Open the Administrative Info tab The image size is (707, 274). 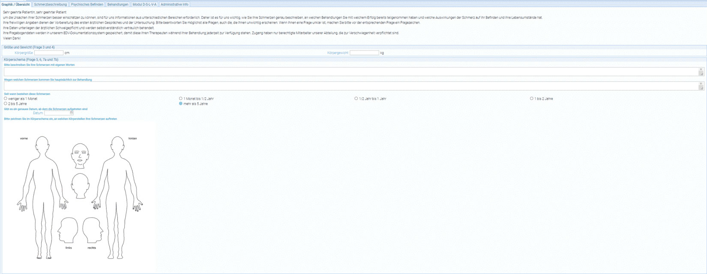tap(174, 4)
